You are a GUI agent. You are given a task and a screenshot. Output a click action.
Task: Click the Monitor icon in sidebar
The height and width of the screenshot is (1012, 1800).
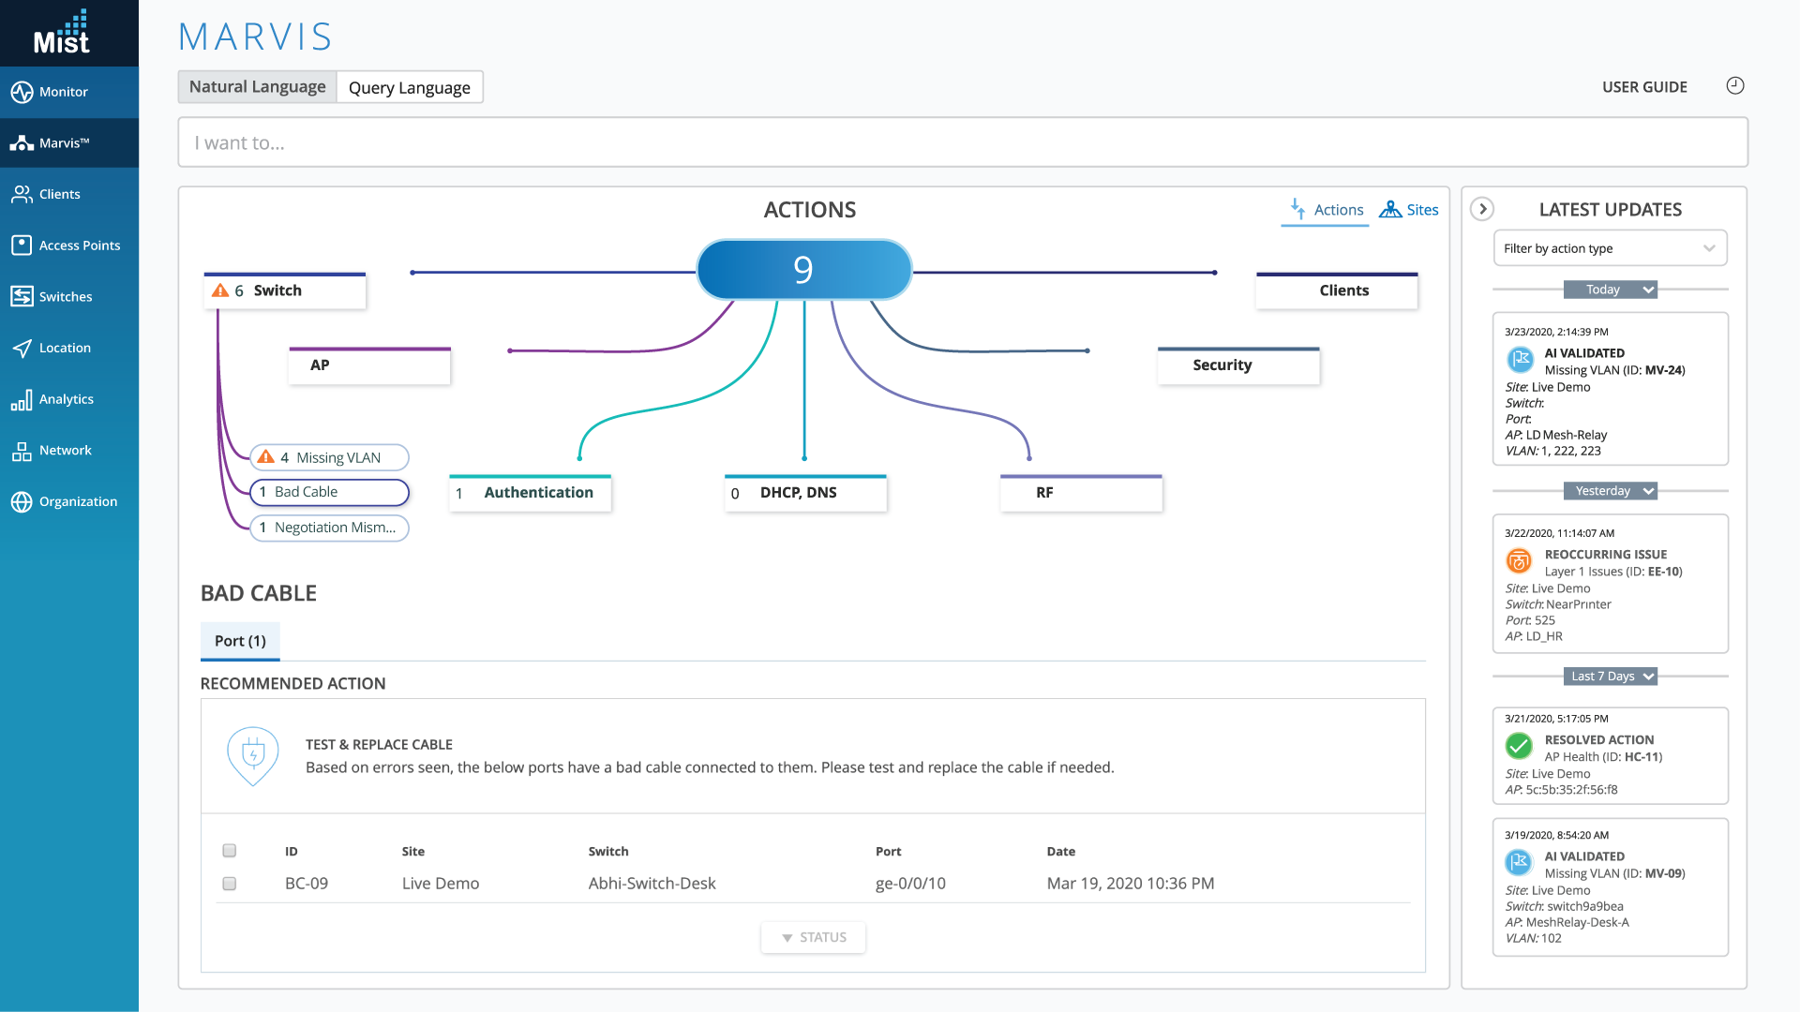22,92
